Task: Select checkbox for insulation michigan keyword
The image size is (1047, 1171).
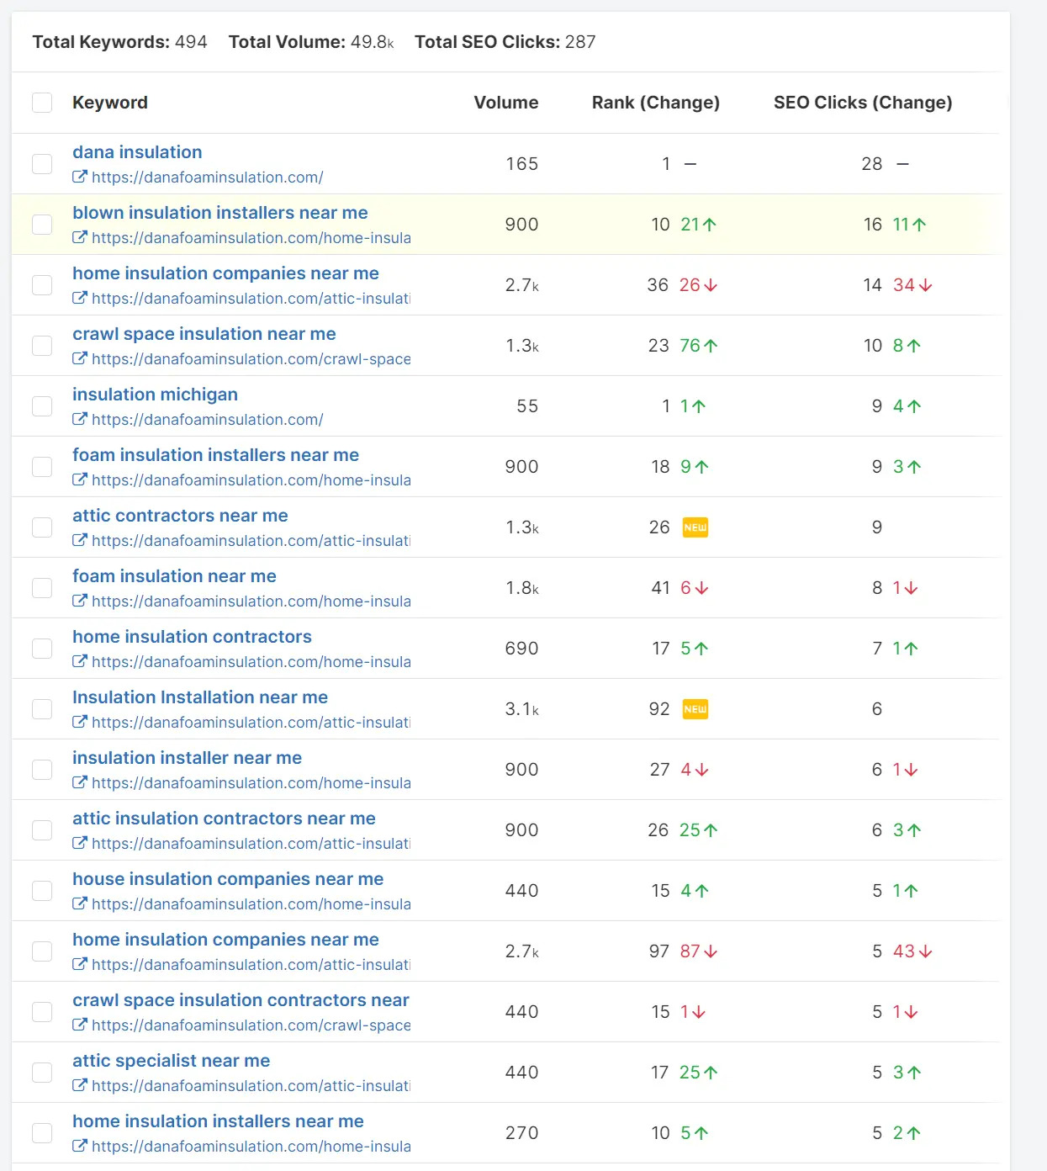Action: (42, 406)
